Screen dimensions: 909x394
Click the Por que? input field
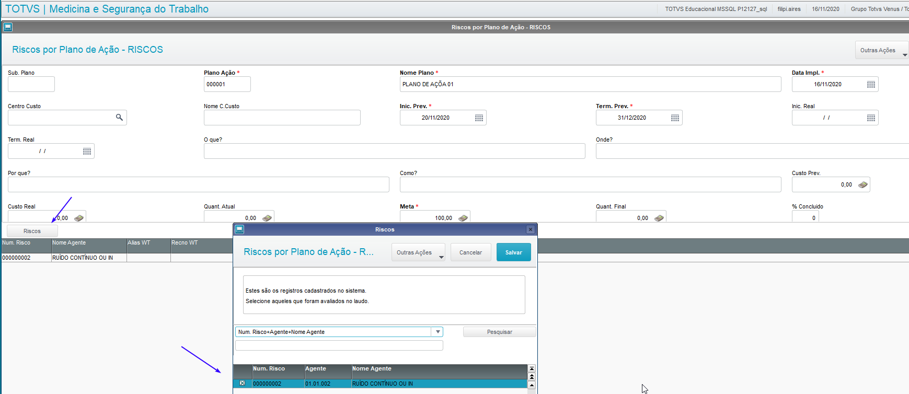(199, 184)
